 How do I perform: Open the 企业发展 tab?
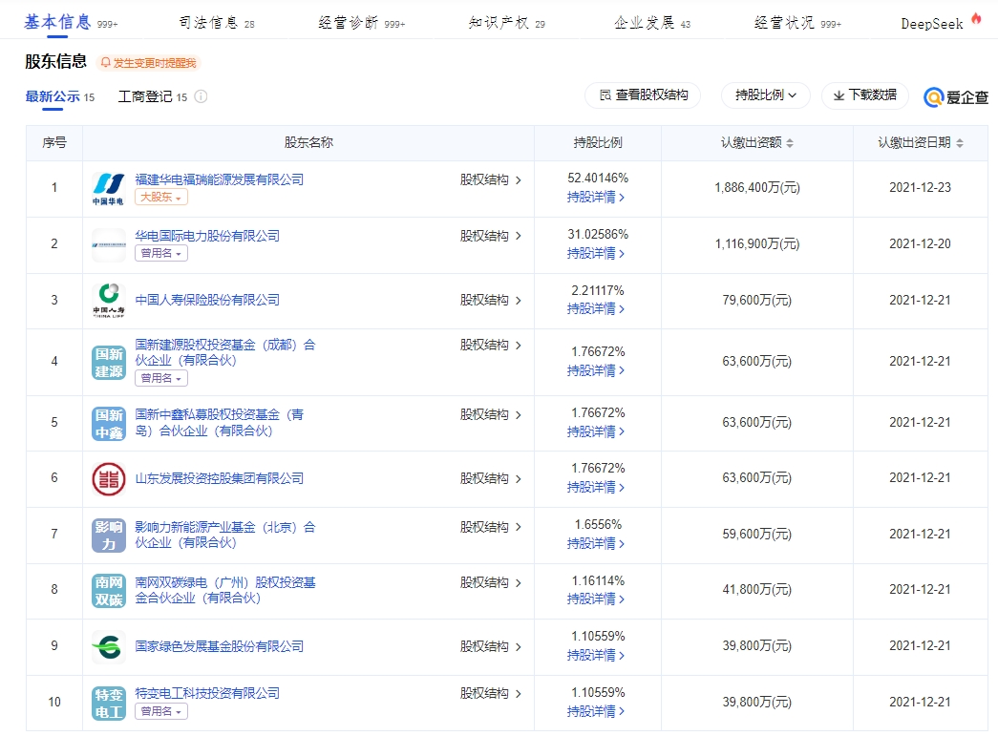tap(651, 23)
